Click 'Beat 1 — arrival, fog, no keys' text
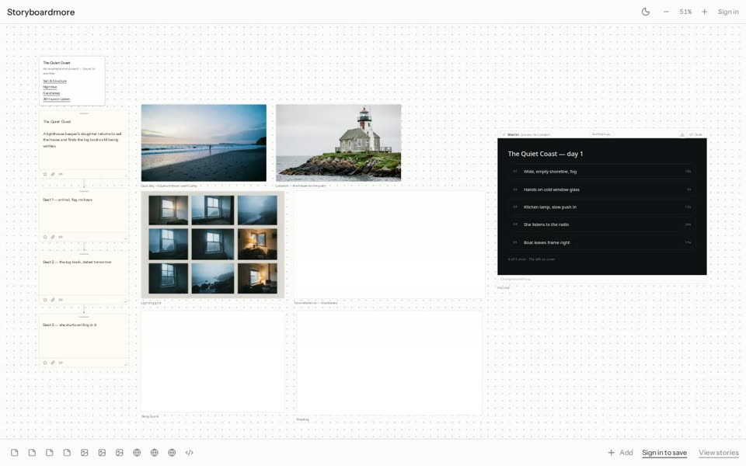 (68, 200)
